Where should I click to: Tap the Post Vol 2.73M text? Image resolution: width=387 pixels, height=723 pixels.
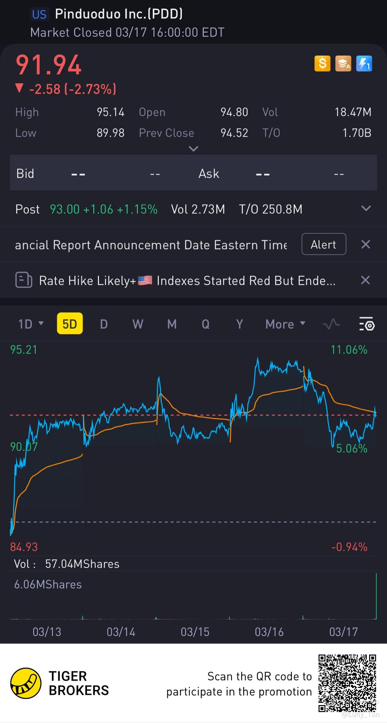click(x=198, y=209)
